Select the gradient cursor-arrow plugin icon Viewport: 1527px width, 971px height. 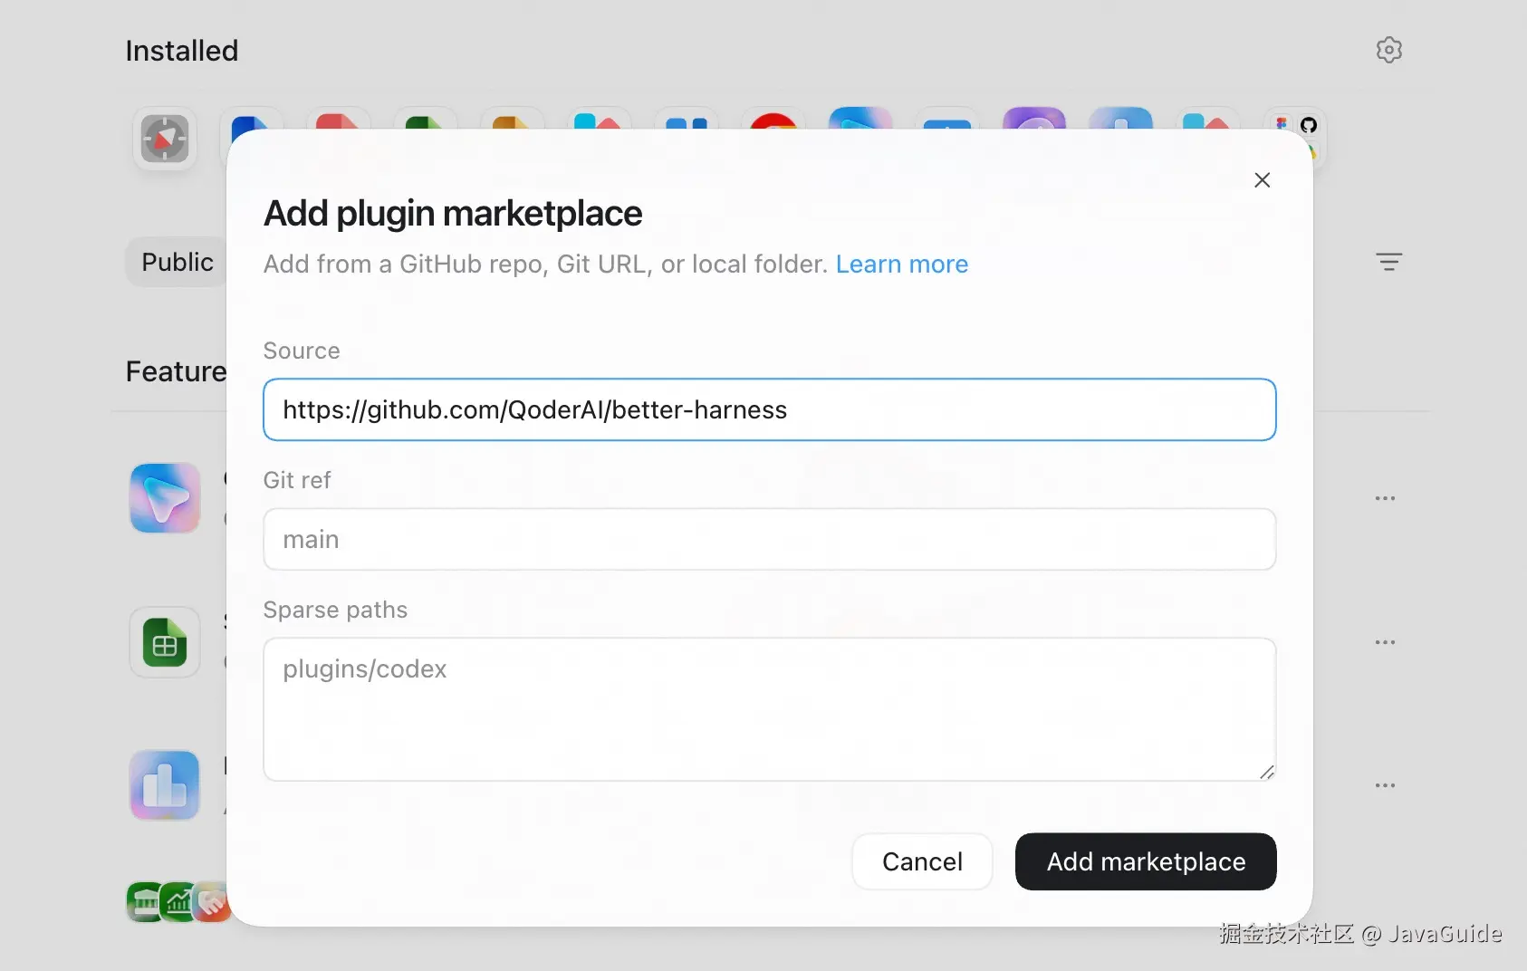pos(165,498)
